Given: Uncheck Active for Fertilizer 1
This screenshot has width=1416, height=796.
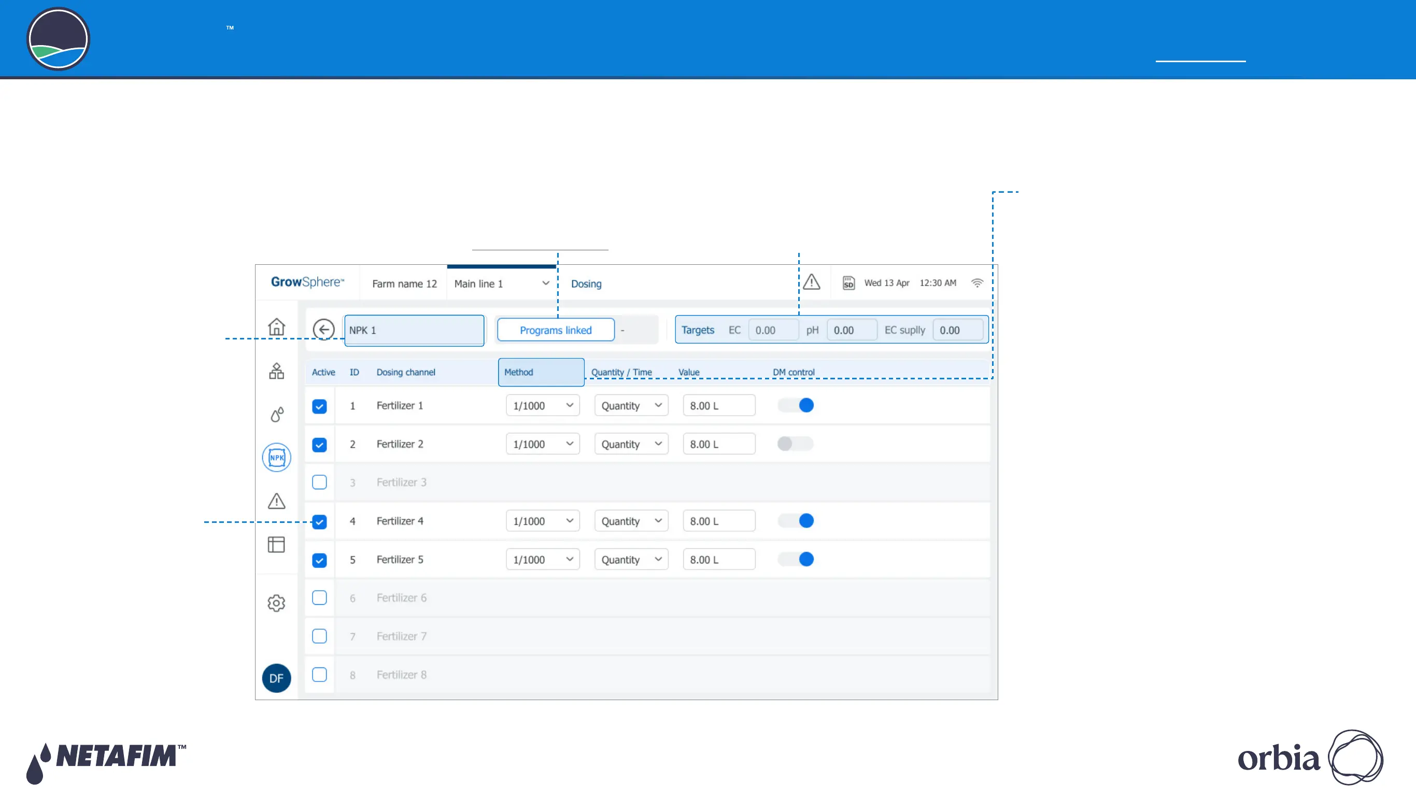Looking at the screenshot, I should [x=319, y=406].
